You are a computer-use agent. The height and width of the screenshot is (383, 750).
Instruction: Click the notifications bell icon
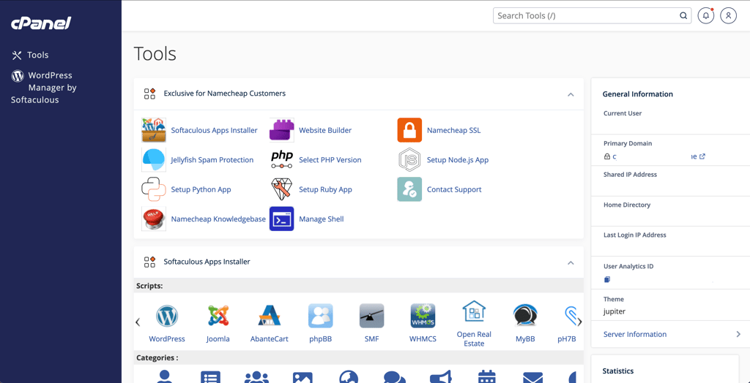tap(706, 16)
